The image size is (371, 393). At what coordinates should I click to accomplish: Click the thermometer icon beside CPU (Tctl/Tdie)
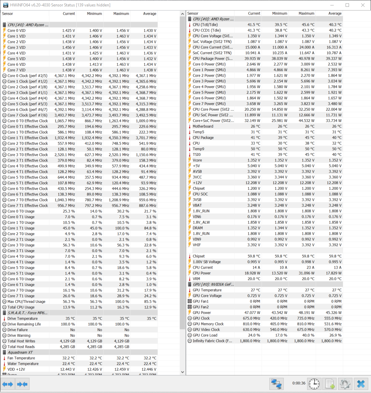click(x=189, y=25)
